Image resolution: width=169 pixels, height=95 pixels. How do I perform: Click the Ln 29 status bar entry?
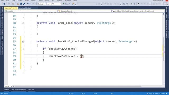click(71, 93)
